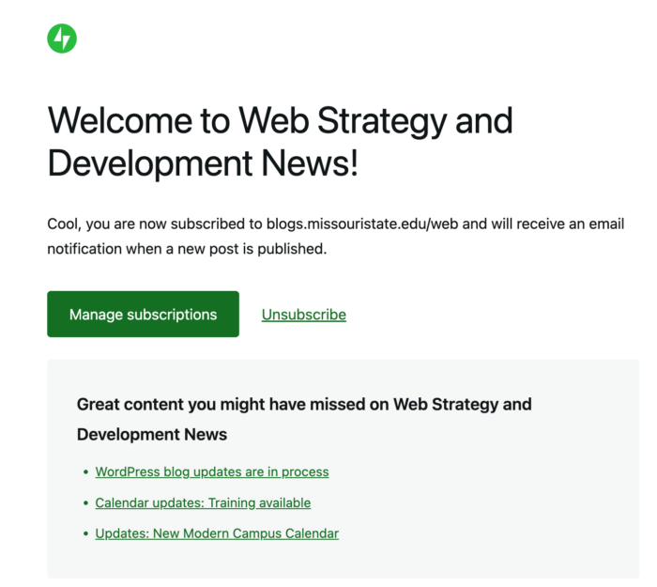The width and height of the screenshot is (657, 587).
Task: Click bold Development News subheading line
Action: pos(152,434)
